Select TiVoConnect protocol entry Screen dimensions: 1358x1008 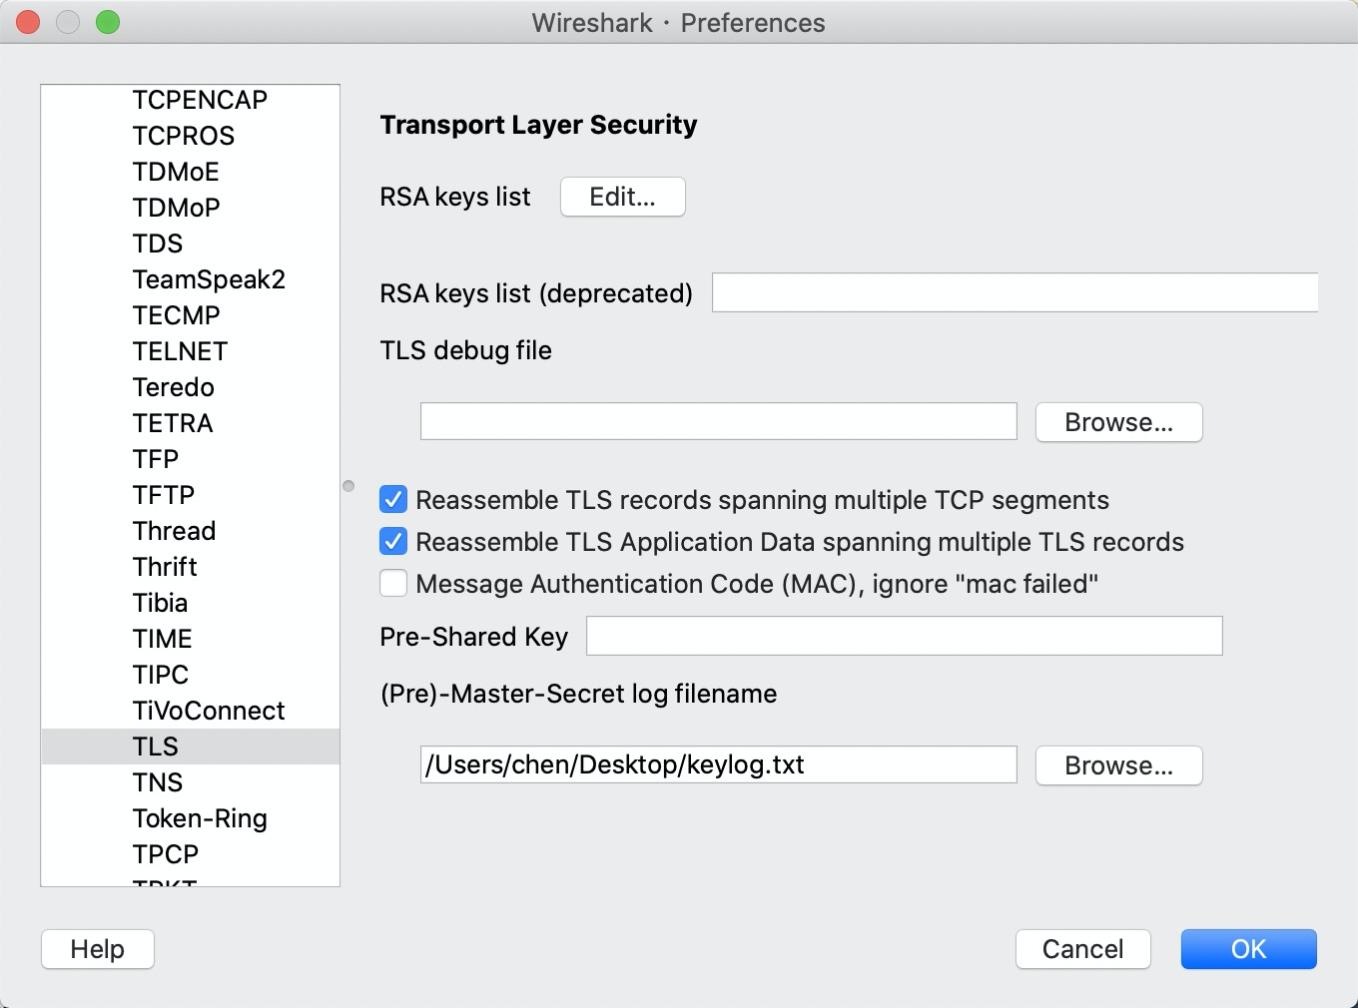[x=190, y=711]
